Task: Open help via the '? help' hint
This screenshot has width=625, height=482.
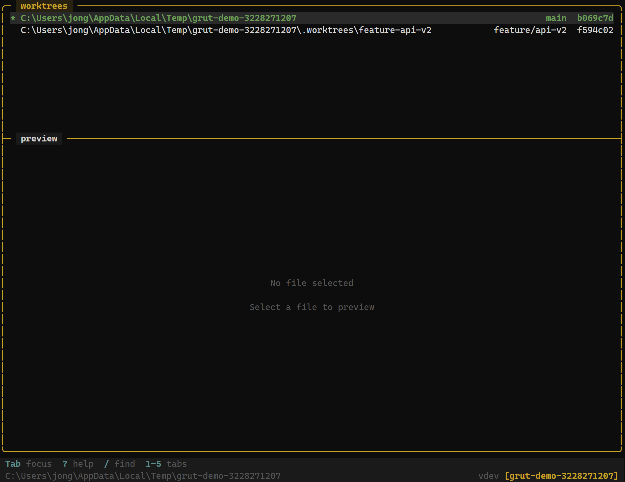Action: pyautogui.click(x=78, y=464)
